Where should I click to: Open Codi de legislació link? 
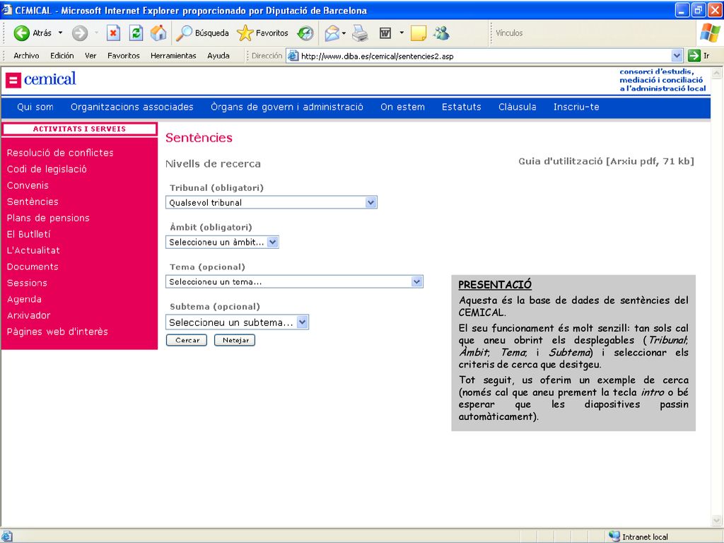click(x=47, y=169)
